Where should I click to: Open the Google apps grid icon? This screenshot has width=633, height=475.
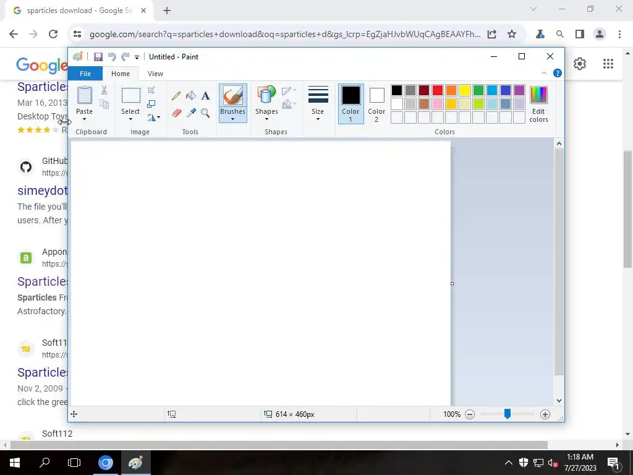(x=608, y=64)
